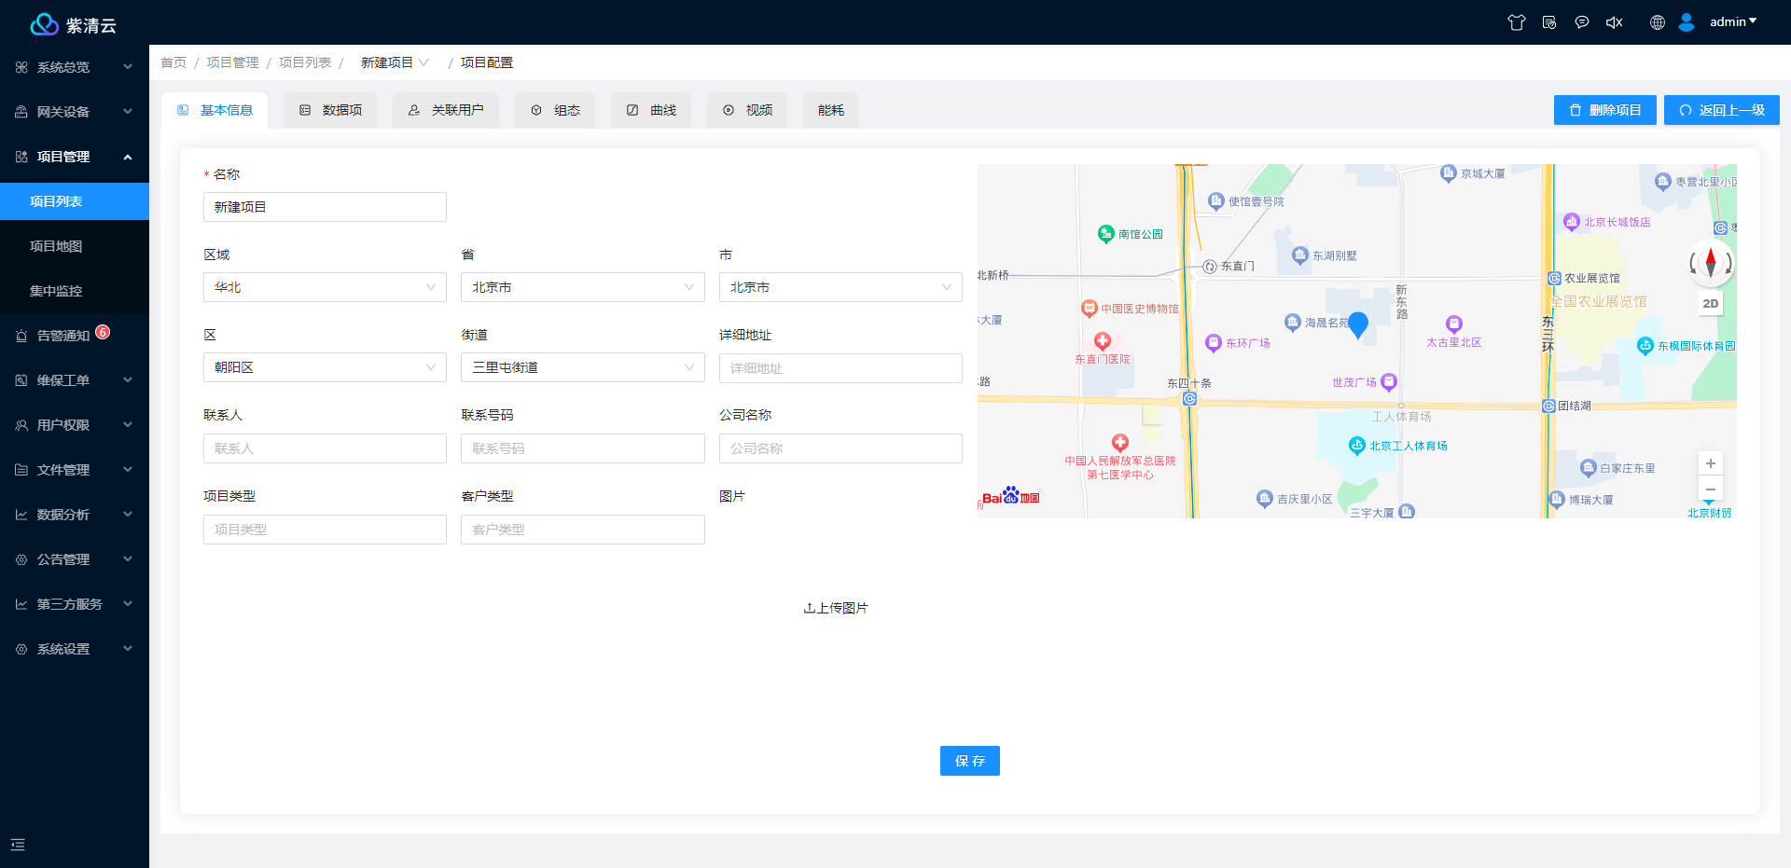
Task: Click the theme shirt icon in header
Action: [1517, 22]
